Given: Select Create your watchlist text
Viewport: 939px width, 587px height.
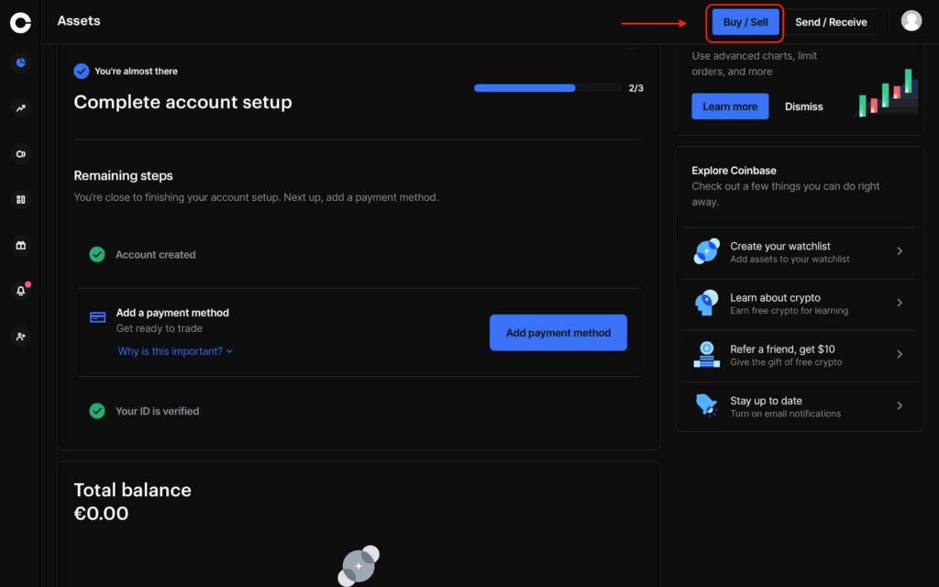Looking at the screenshot, I should pyautogui.click(x=779, y=246).
